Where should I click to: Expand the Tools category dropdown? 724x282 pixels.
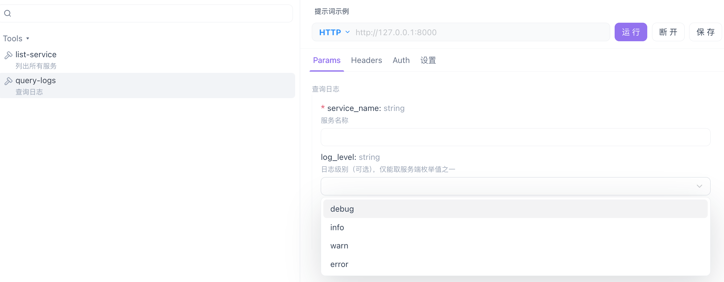pos(16,38)
